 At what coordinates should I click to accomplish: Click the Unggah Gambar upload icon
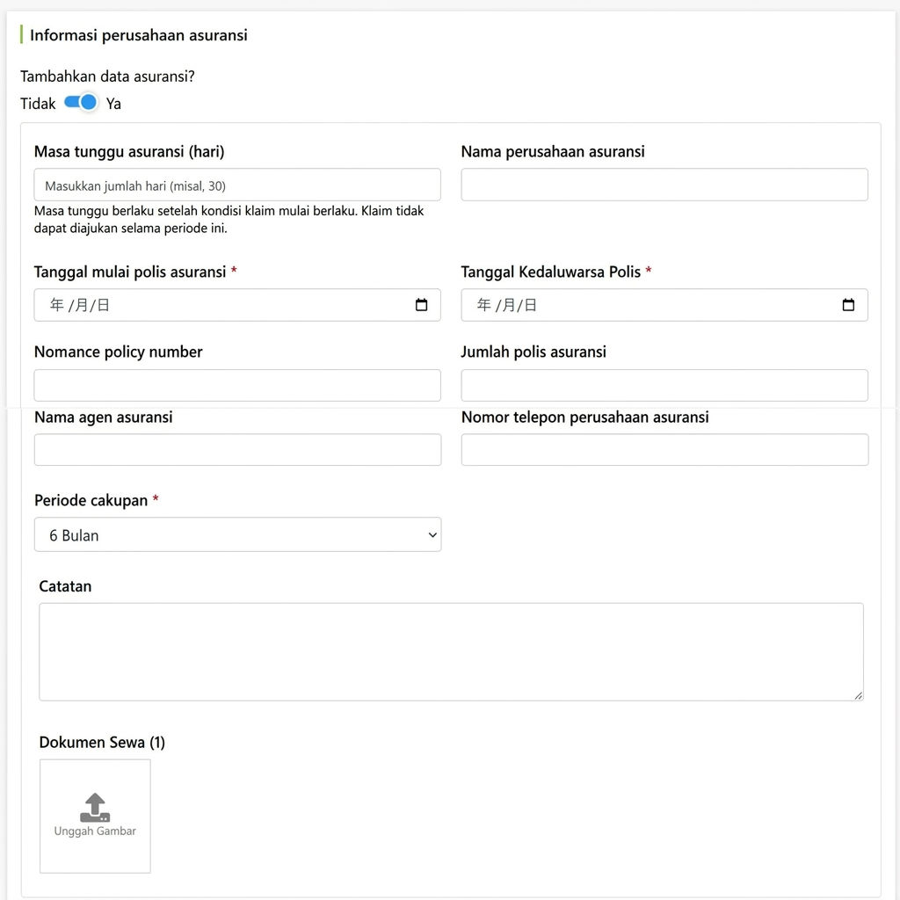click(95, 807)
